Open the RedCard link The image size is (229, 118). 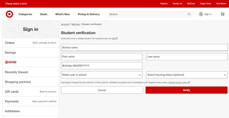pos(191,4)
